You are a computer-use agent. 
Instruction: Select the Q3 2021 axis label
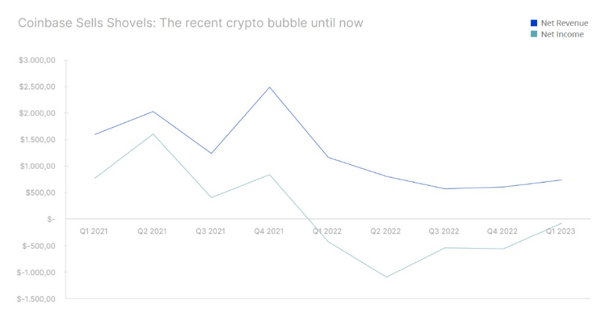tap(210, 231)
